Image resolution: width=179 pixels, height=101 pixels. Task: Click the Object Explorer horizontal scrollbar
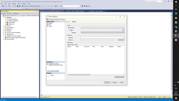tap(20, 97)
